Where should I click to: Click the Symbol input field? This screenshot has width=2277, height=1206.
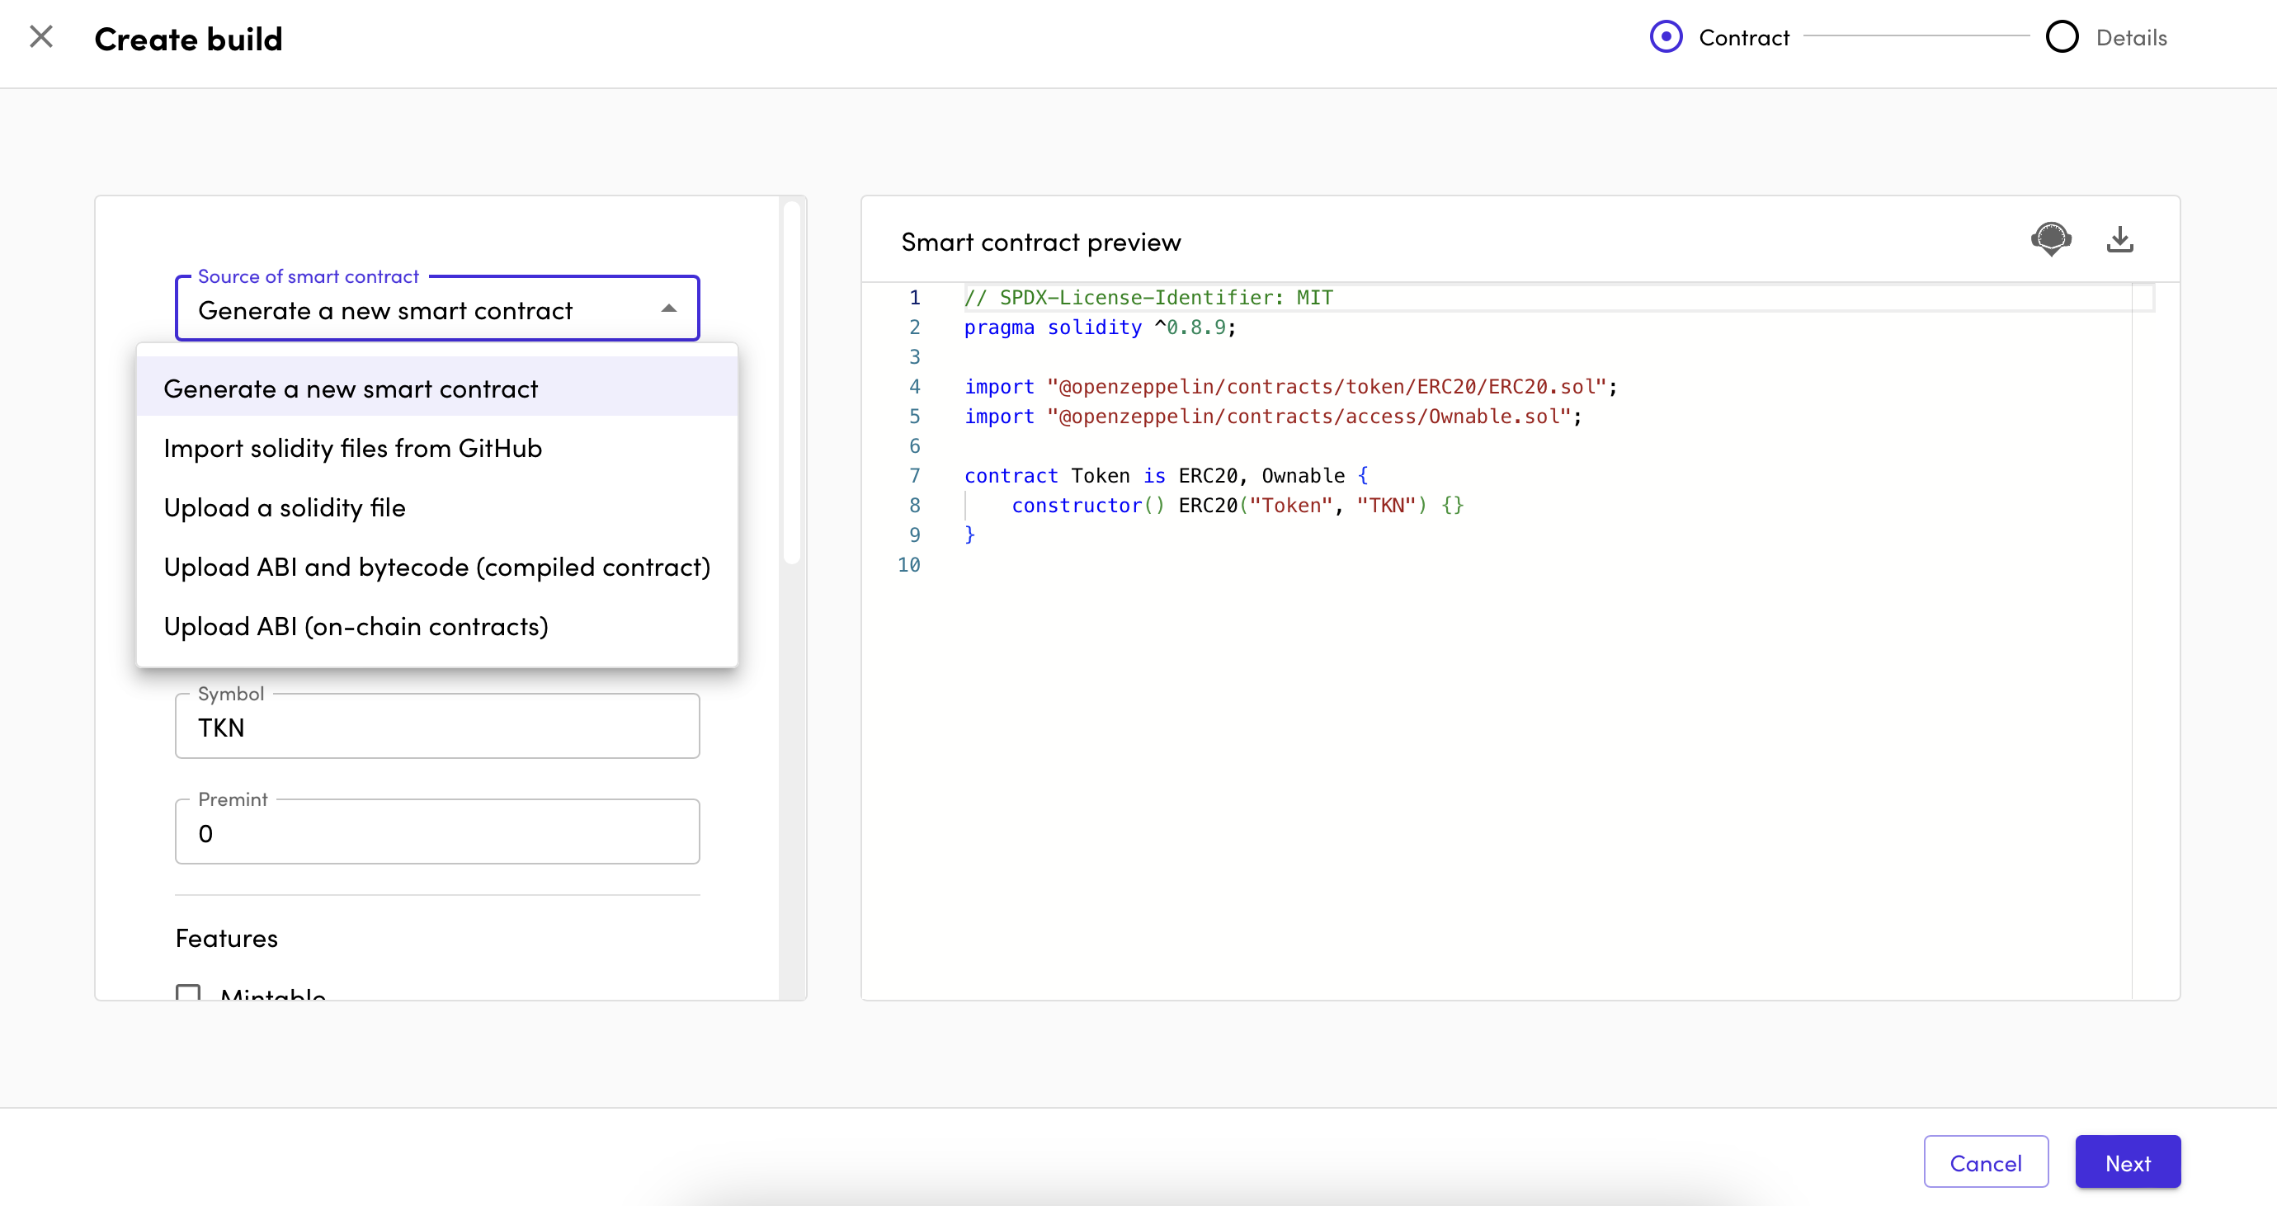(x=436, y=726)
